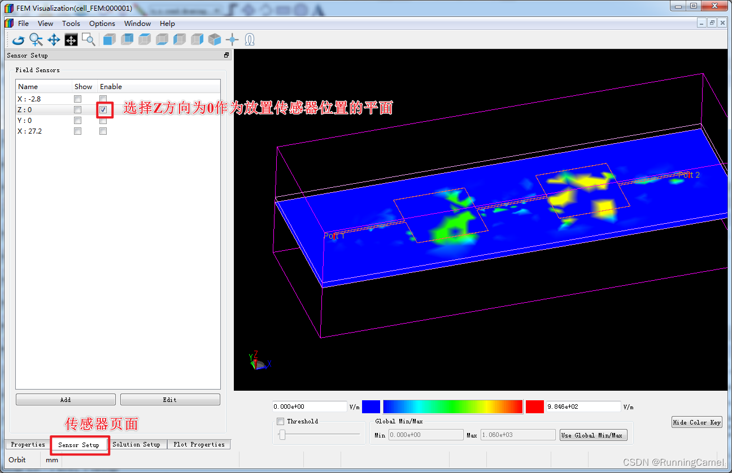Switch to back face cube view
This screenshot has width=732, height=473.
pos(127,39)
